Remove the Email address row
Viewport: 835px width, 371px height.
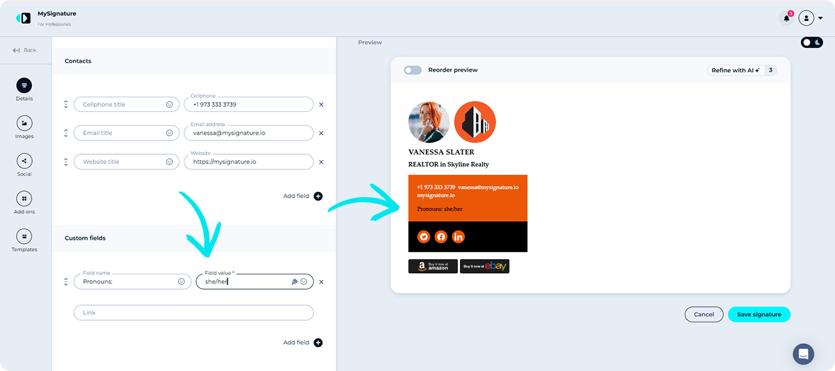point(321,133)
